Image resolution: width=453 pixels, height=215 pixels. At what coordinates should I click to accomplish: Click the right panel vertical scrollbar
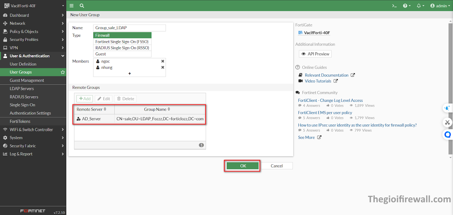[450, 85]
